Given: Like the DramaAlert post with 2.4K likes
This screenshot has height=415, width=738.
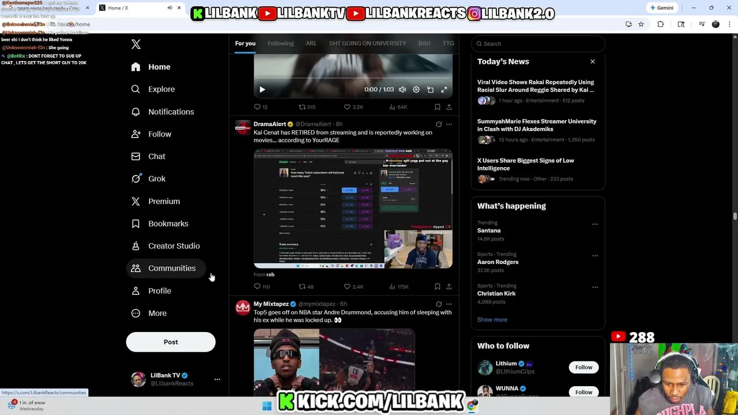Looking at the screenshot, I should point(353,286).
